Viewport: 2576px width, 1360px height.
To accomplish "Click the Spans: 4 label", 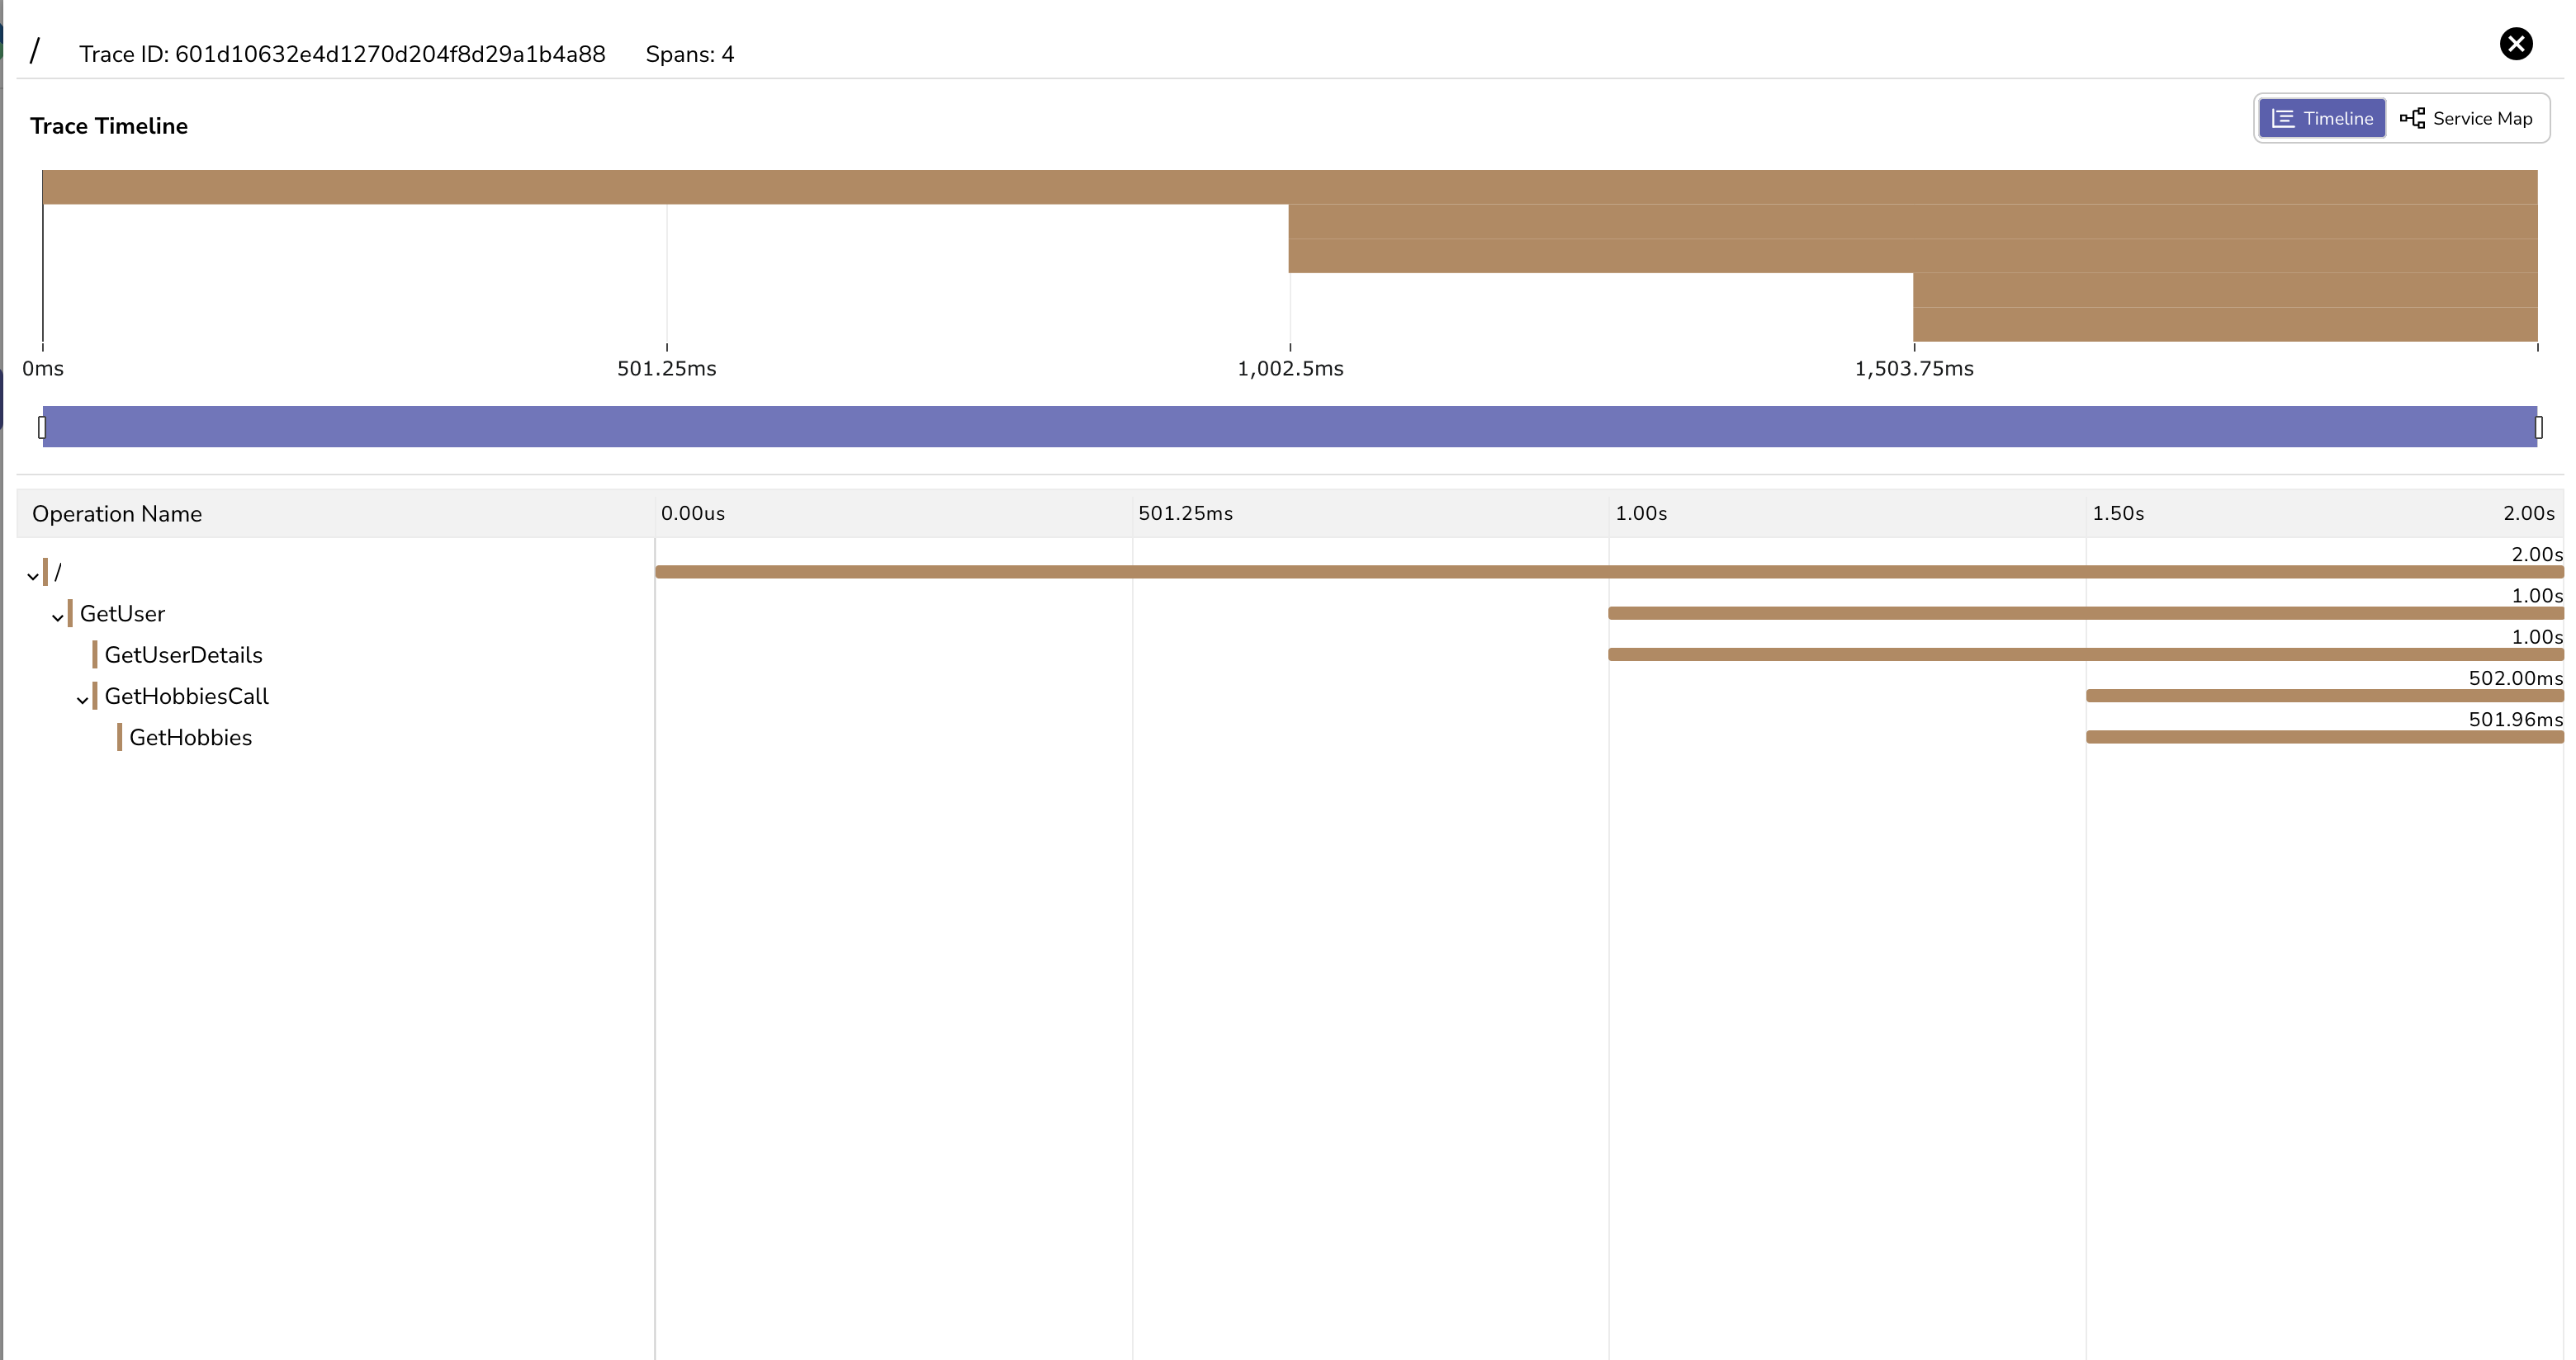I will [x=689, y=54].
